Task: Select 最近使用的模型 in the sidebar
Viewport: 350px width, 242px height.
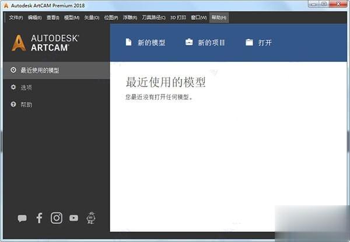Action: pos(57,70)
